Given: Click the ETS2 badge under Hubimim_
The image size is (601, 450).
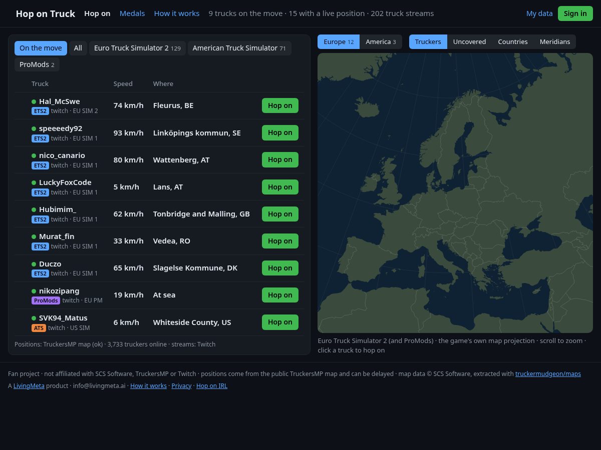Looking at the screenshot, I should click(x=40, y=219).
